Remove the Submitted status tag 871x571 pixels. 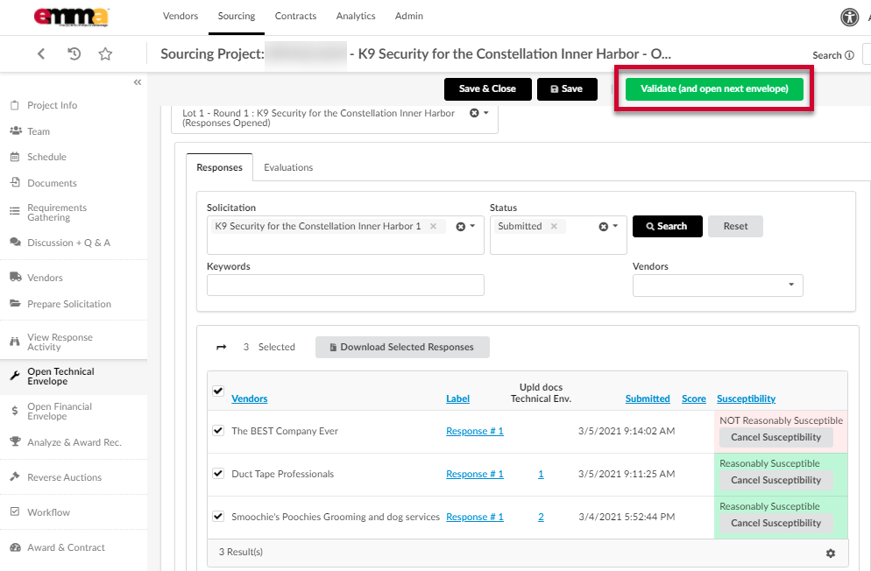pyautogui.click(x=554, y=226)
